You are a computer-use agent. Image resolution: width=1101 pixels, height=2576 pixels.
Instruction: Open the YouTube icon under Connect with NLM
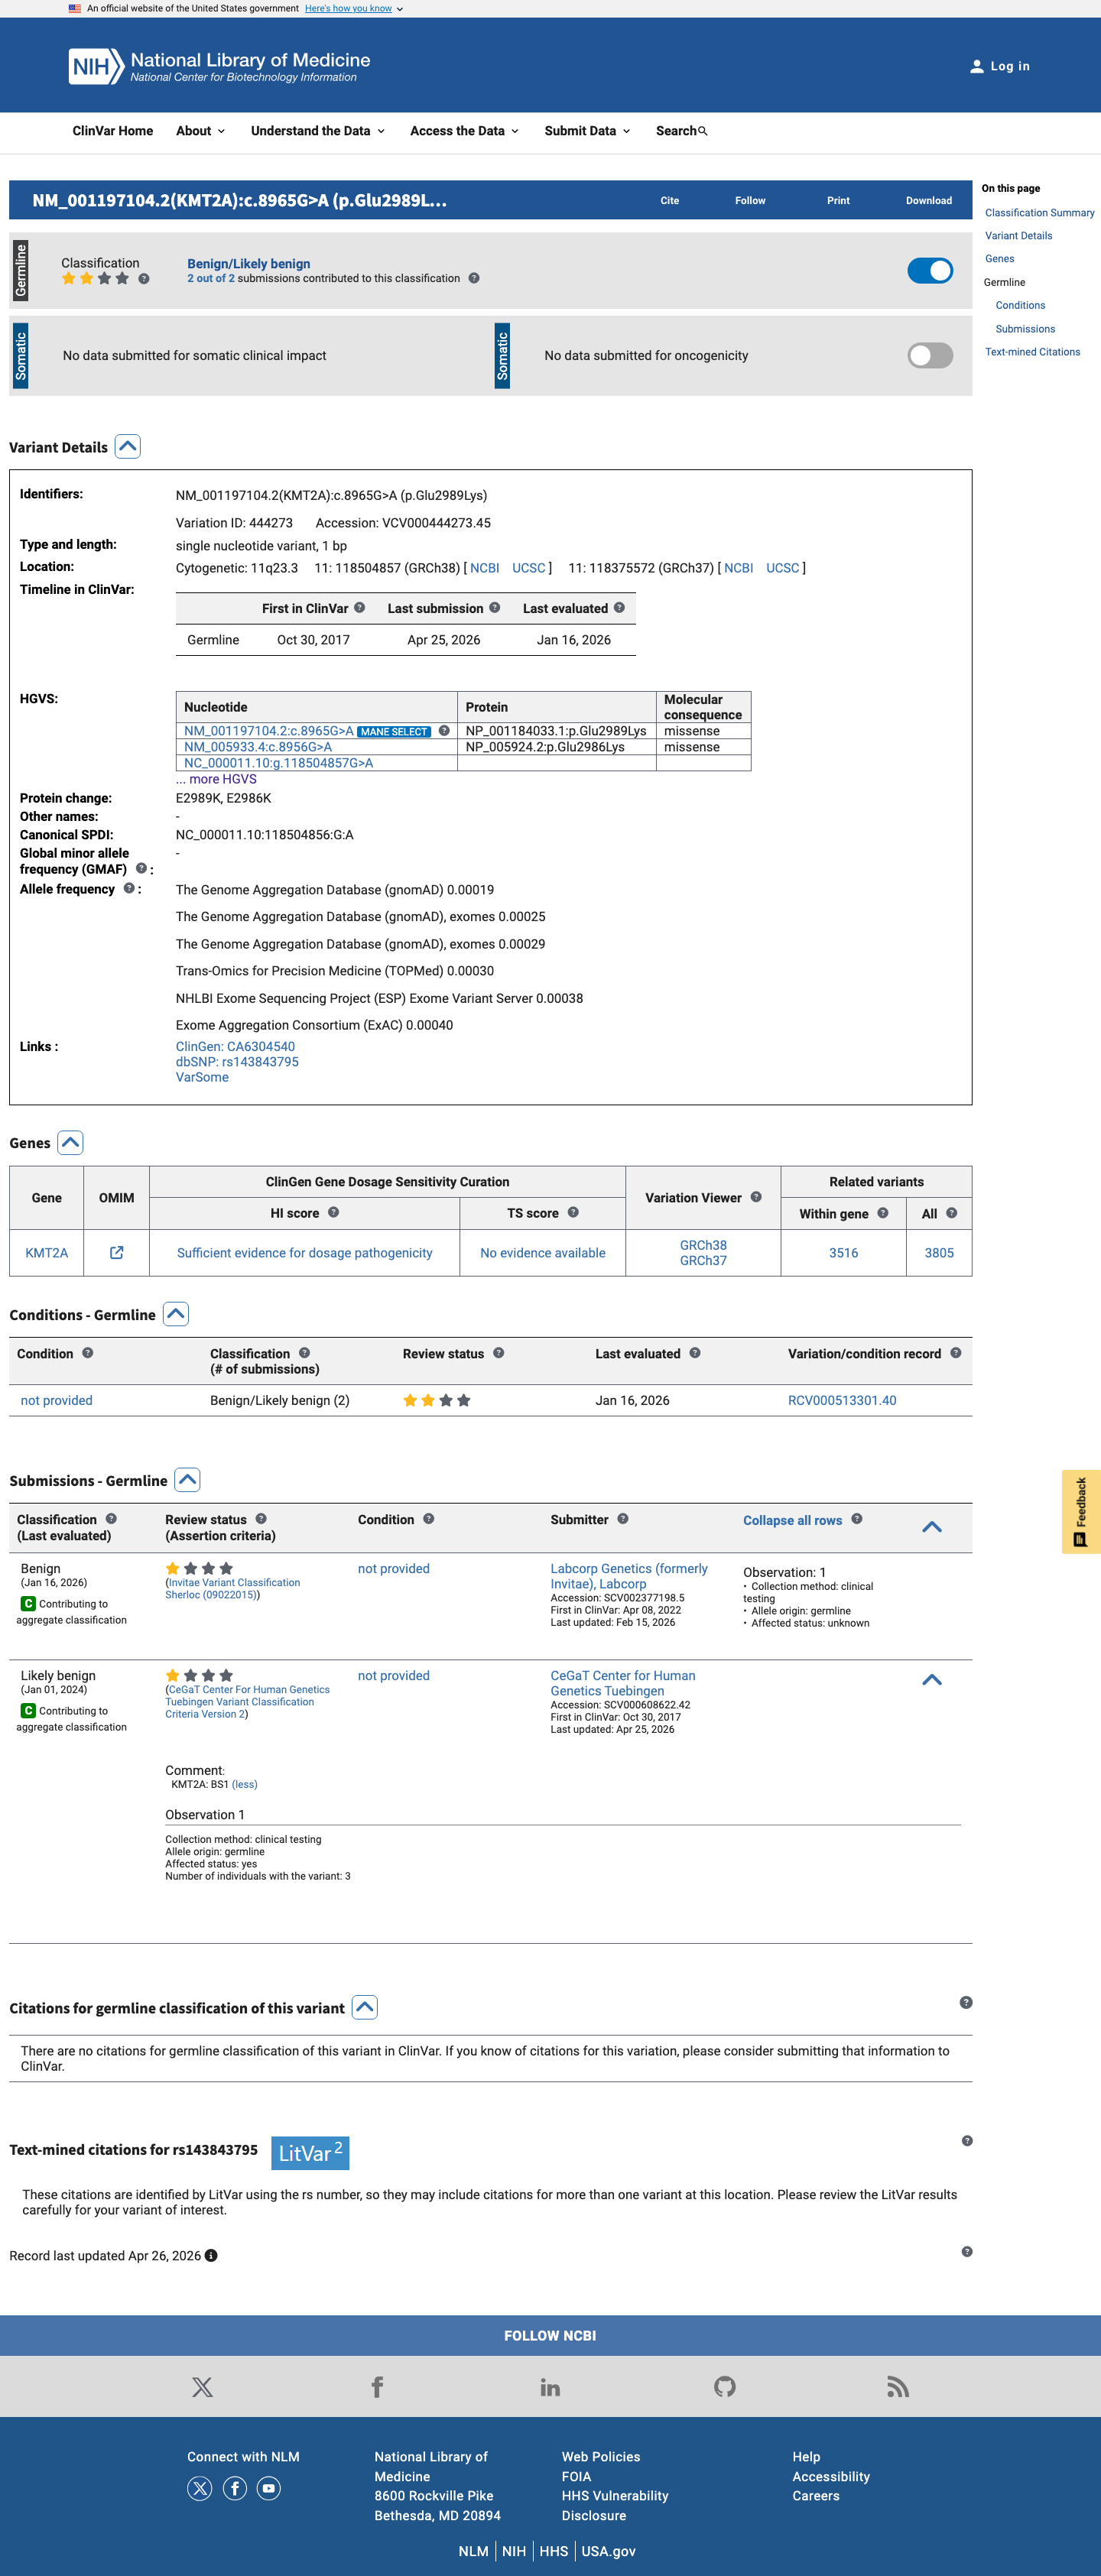click(x=269, y=2488)
